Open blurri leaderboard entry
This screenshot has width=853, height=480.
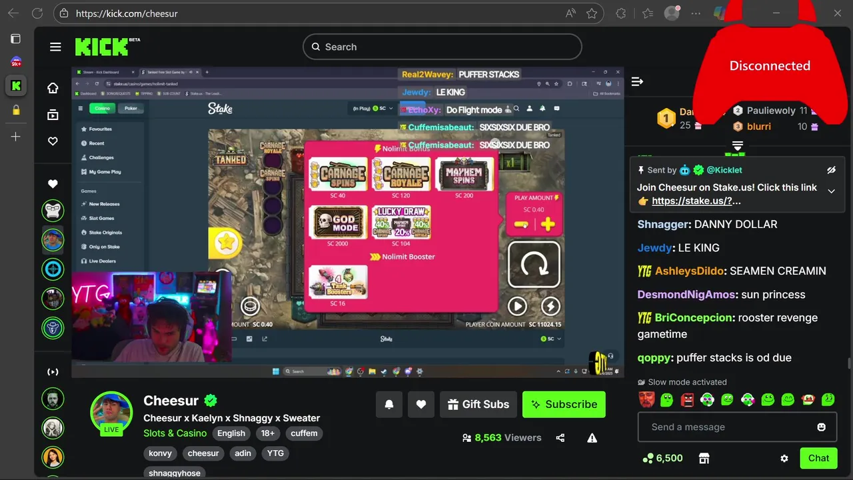[759, 127]
